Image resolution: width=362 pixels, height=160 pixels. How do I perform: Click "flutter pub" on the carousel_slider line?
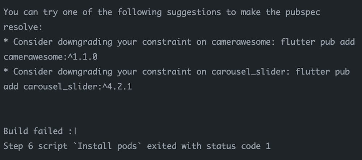pos(323,72)
